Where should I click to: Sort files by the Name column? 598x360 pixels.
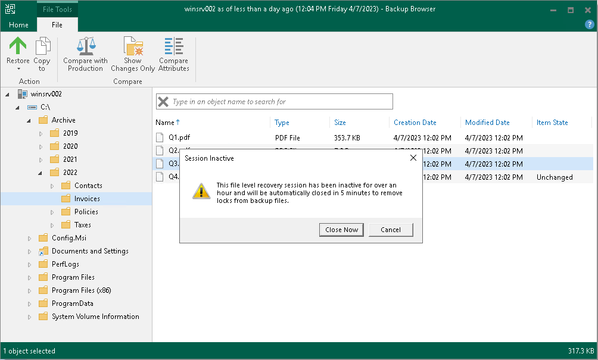[164, 122]
